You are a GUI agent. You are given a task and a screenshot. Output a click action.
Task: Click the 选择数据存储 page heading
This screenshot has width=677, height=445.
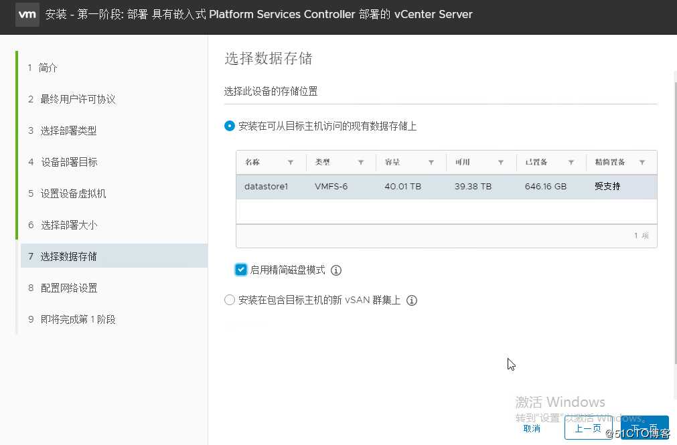click(268, 59)
